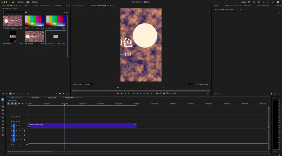This screenshot has width=282, height=156.
Task: Click the Home icon in top bar
Action: click(13, 2)
